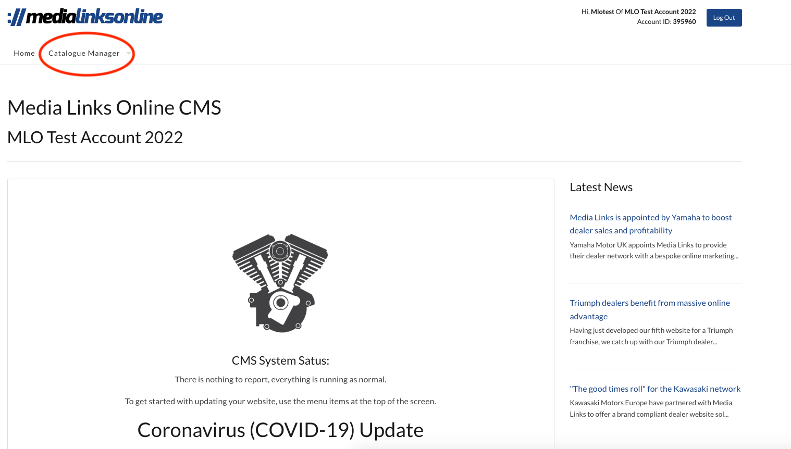
Task: Click the Log Out button
Action: pos(724,17)
